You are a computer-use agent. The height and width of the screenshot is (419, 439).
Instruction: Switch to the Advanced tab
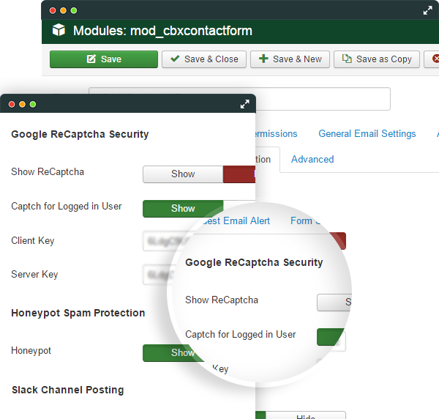312,159
